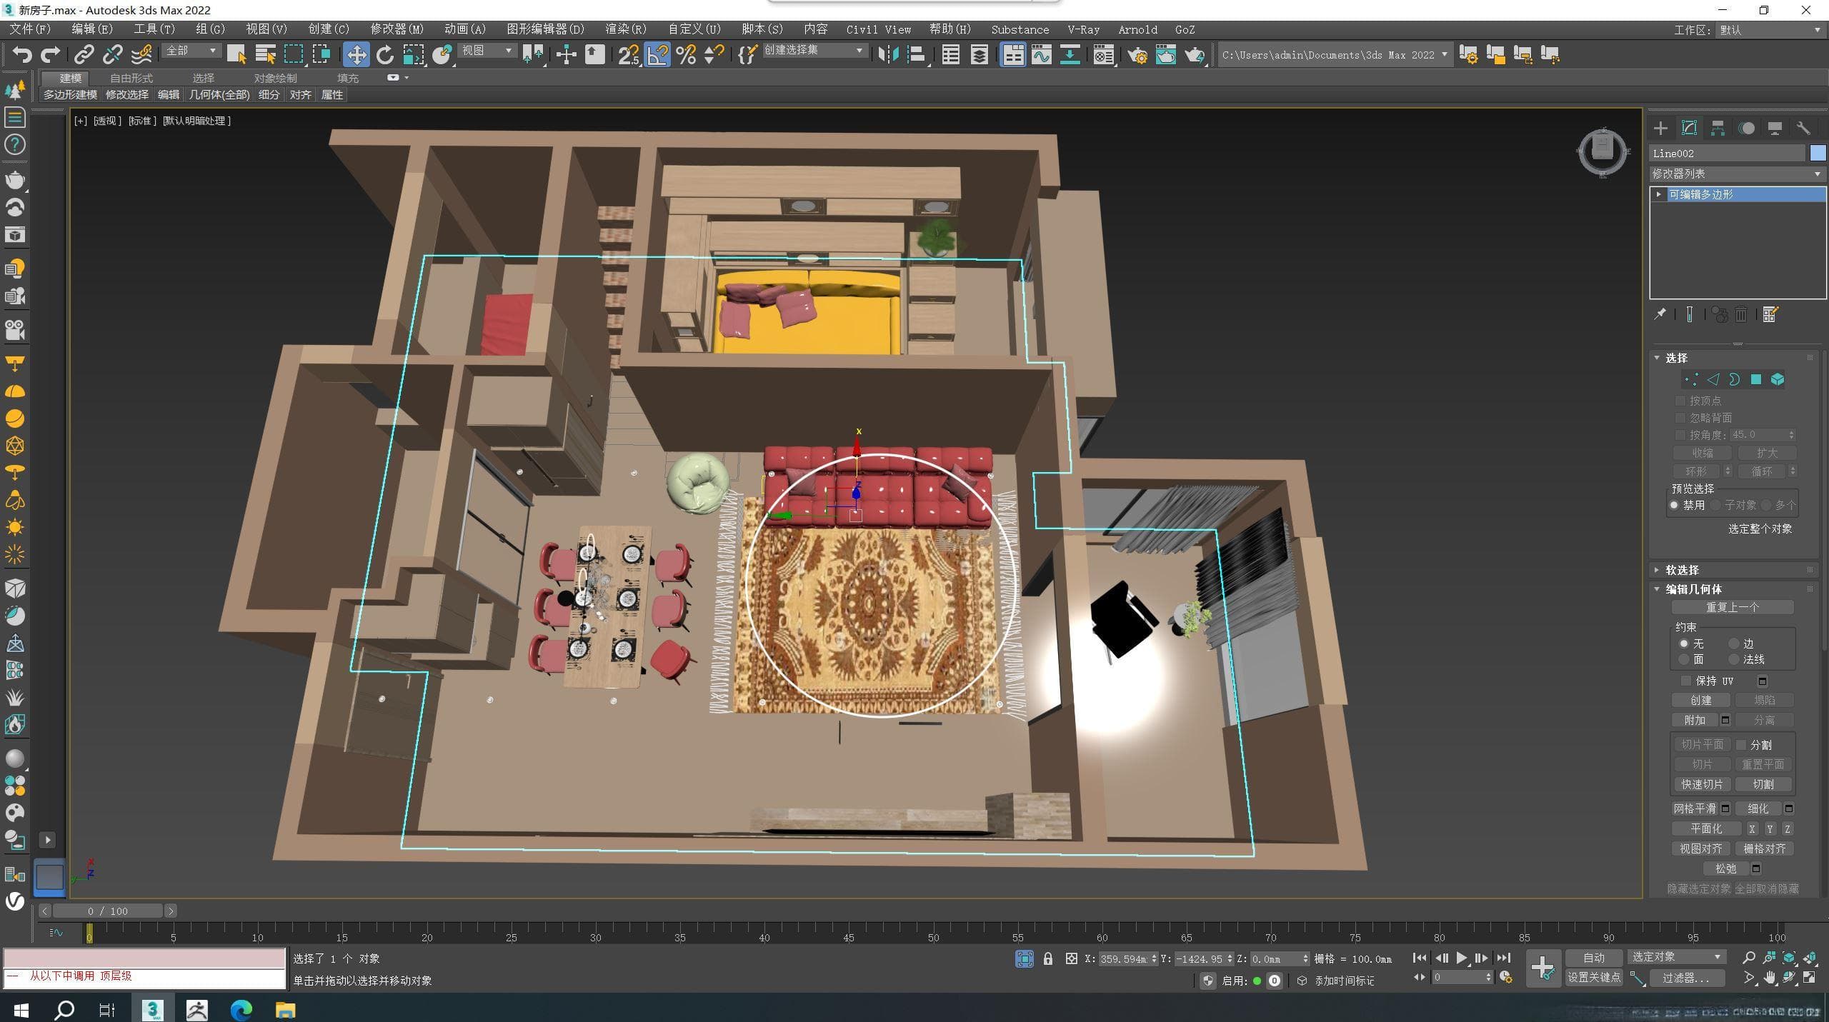Viewport: 1829px width, 1022px height.
Task: Expand 可编辑多边形 stack entry
Action: pos(1659,194)
